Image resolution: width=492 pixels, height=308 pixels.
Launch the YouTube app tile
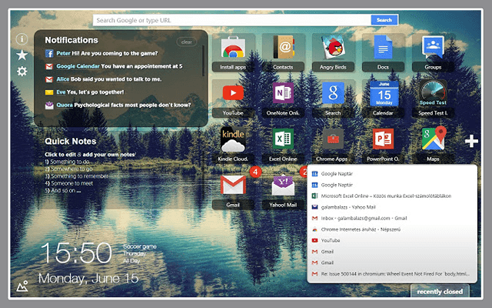233,95
